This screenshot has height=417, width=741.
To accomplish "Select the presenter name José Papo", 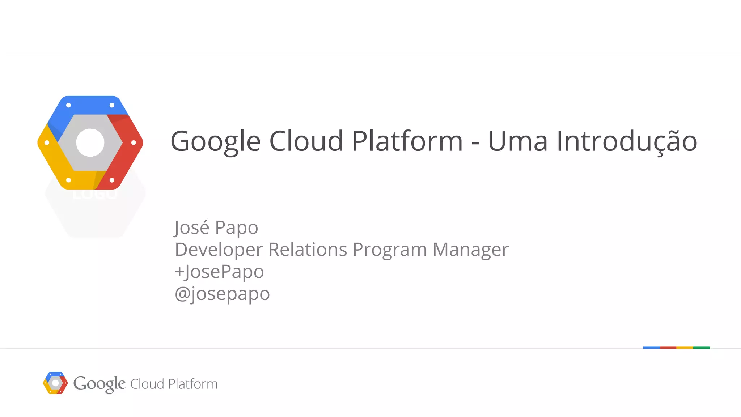I will 216,227.
